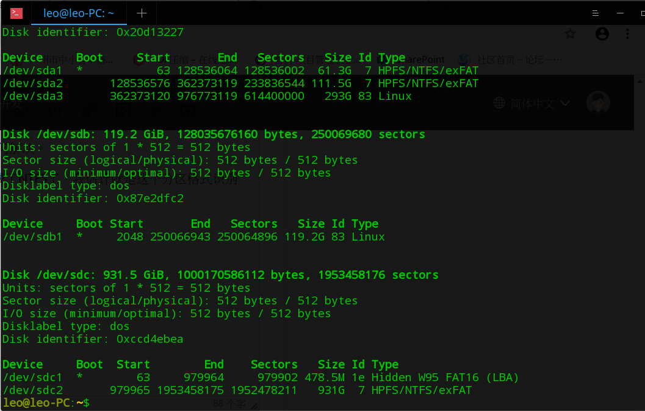Click the Disk /dev/sdc header line
Image resolution: width=645 pixels, height=411 pixels.
pos(220,275)
